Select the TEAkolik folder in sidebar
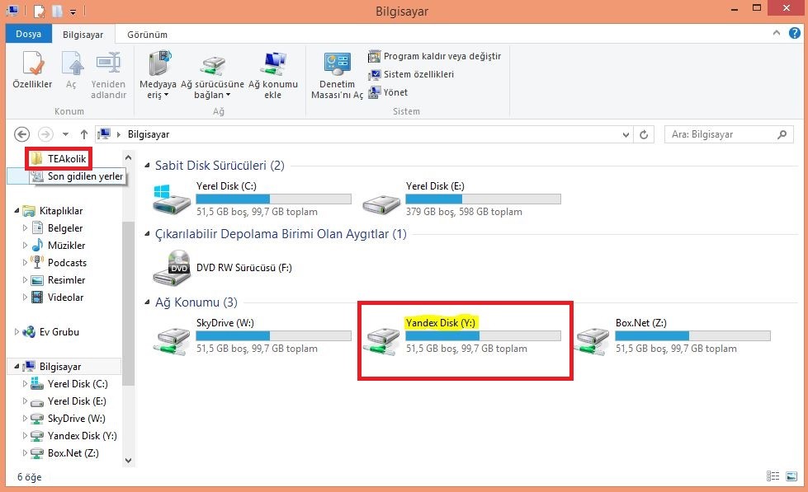This screenshot has width=808, height=492. click(59, 158)
